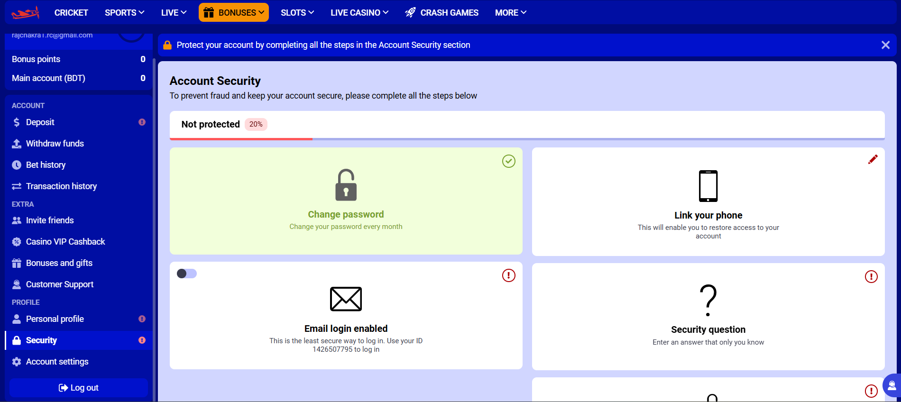Click the gift icon in Bonuses button
This screenshot has width=901, height=402.
[x=209, y=13]
